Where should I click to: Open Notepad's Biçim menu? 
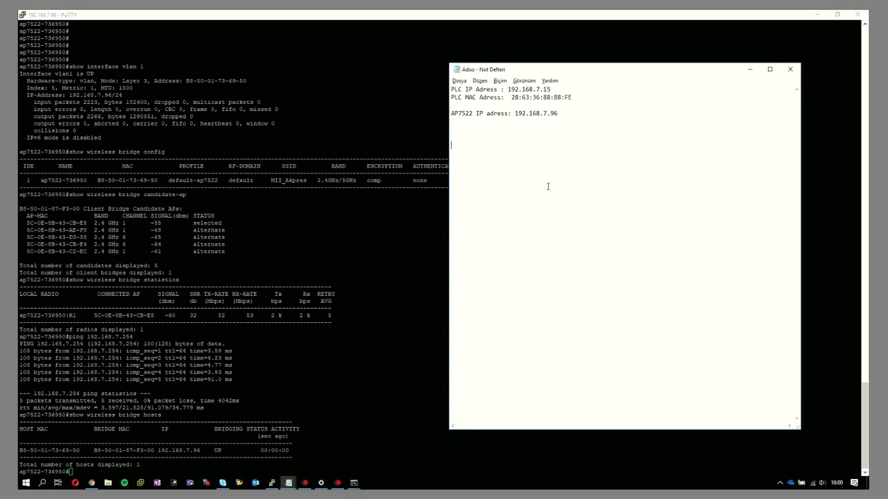[500, 80]
